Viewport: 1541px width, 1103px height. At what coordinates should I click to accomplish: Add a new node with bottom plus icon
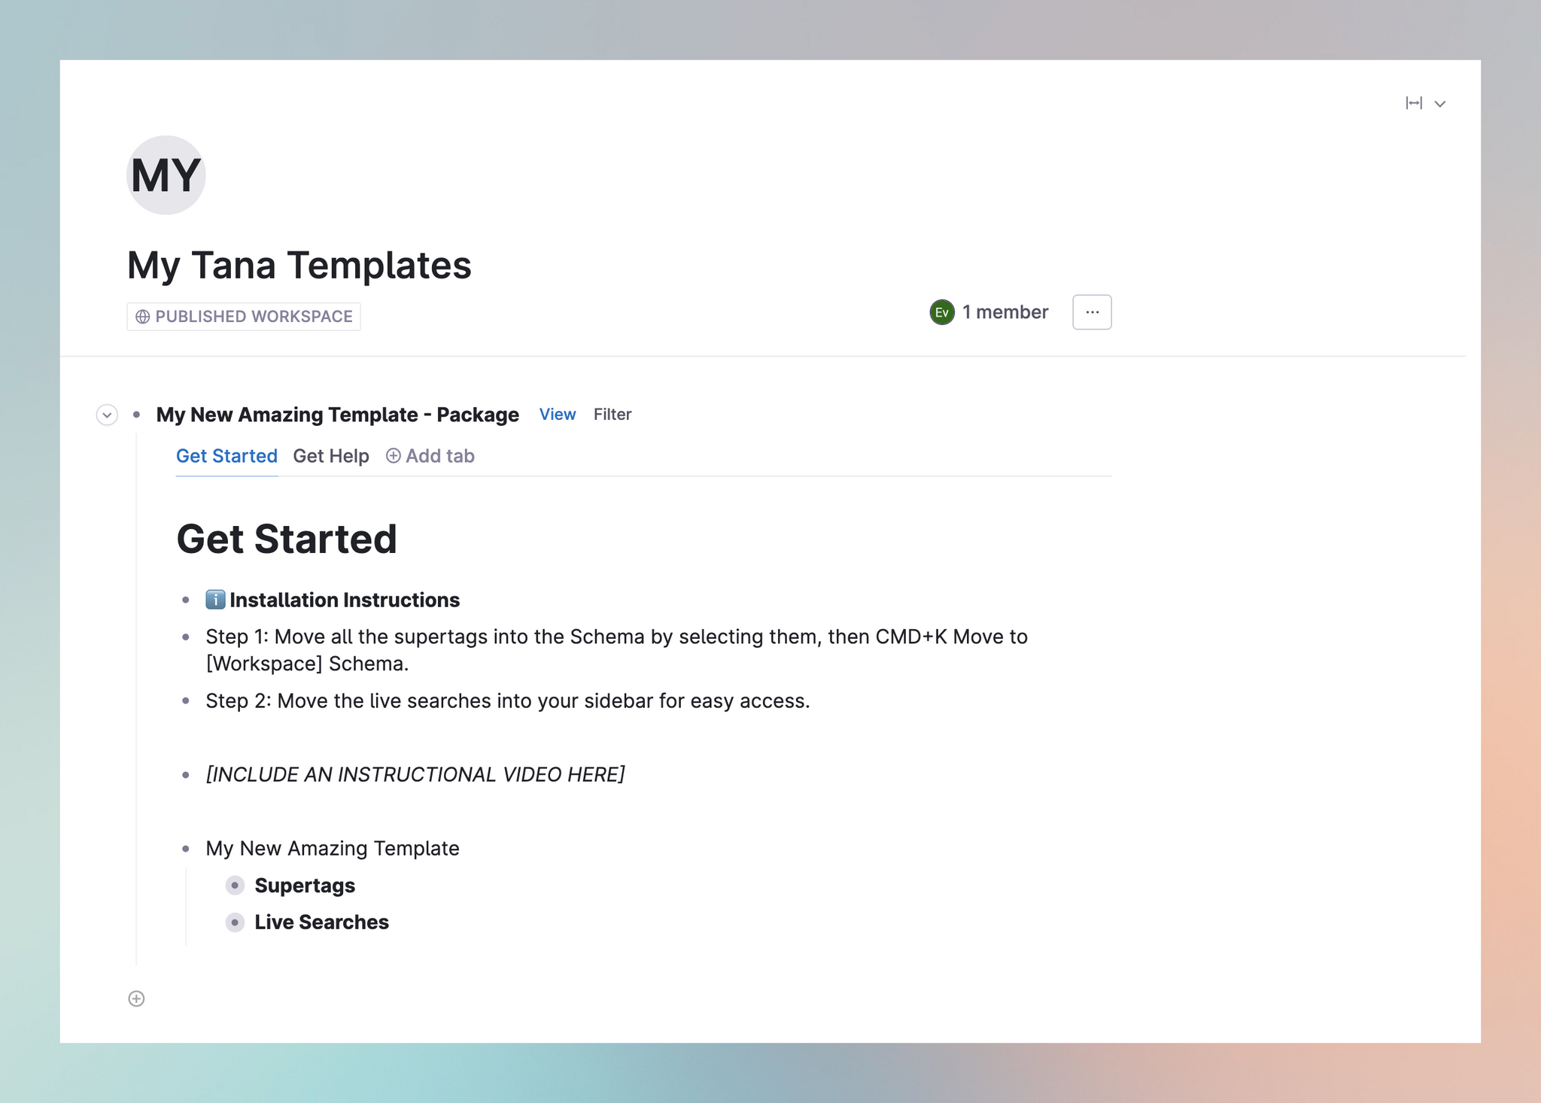point(136,999)
